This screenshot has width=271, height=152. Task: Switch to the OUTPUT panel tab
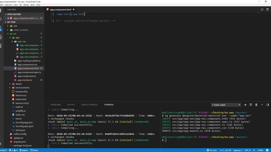point(71,105)
